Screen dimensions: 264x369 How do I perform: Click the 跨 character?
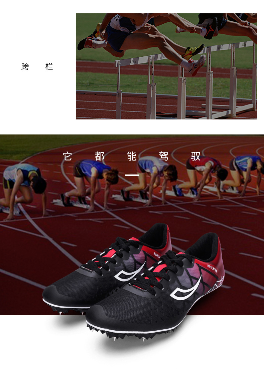coord(25,67)
